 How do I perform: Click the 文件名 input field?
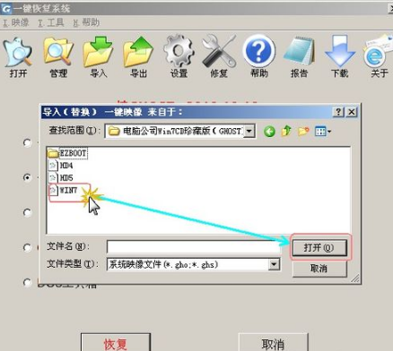194,247
